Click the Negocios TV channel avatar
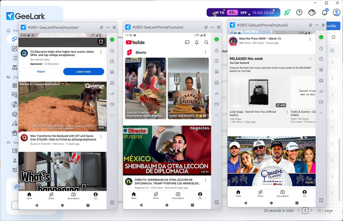Viewport: 343px width, 221px height. [129, 182]
